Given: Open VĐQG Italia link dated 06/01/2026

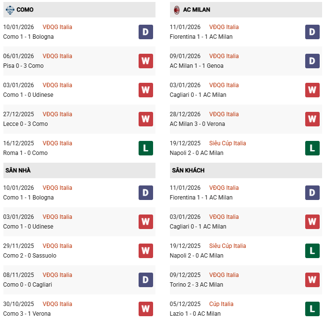Looking at the screenshot, I should 57,56.
